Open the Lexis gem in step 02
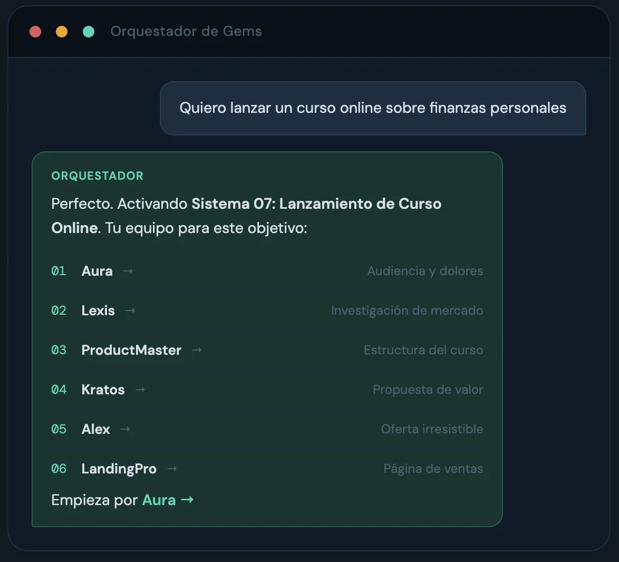Image resolution: width=619 pixels, height=562 pixels. 98,311
